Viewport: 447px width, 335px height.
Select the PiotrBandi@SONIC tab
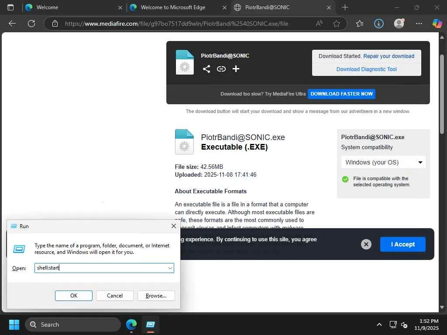pyautogui.click(x=282, y=7)
